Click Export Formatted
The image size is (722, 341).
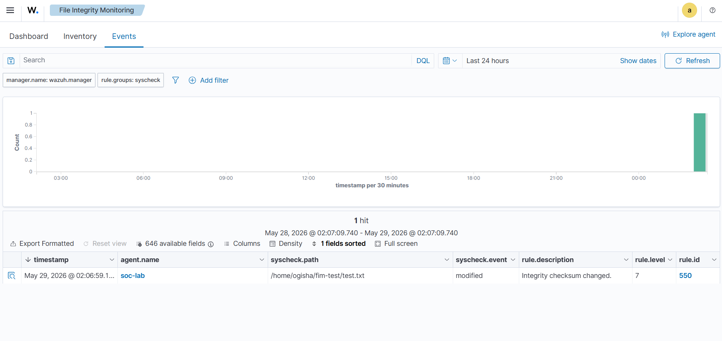[42, 244]
